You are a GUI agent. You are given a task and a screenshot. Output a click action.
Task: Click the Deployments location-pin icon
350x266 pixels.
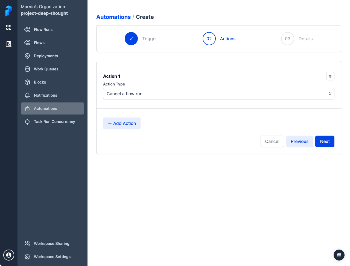point(27,56)
